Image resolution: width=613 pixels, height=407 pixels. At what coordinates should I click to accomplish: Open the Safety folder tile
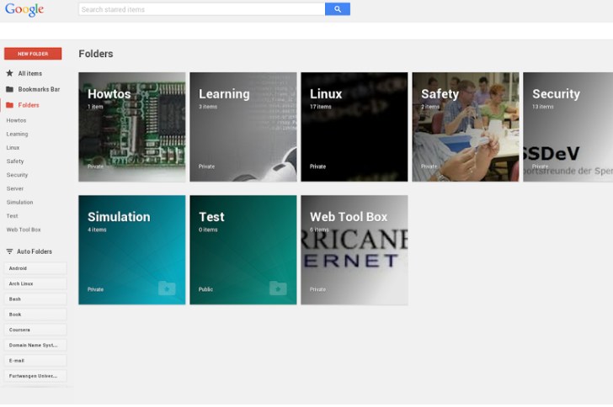465,127
